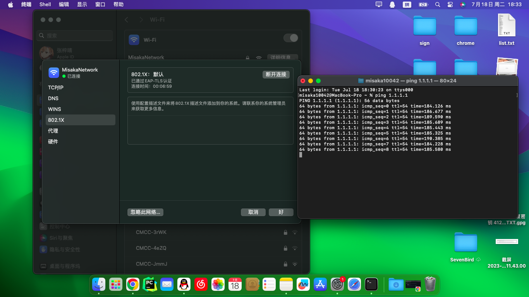
Task: Open Terminal from the Dock
Action: pyautogui.click(x=371, y=284)
